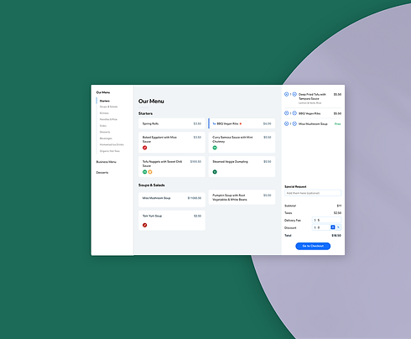Screen dimensions: 411x339
Task: Click dark green icon on Steamed Veggie Dumpling
Action: (215, 172)
